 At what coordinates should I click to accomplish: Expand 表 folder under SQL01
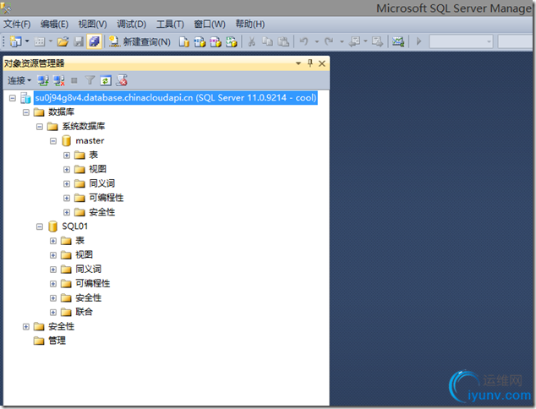(53, 241)
